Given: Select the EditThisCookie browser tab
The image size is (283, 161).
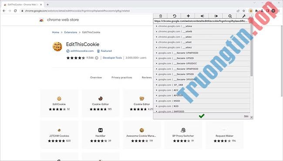Looking at the screenshot, I should (23, 4).
